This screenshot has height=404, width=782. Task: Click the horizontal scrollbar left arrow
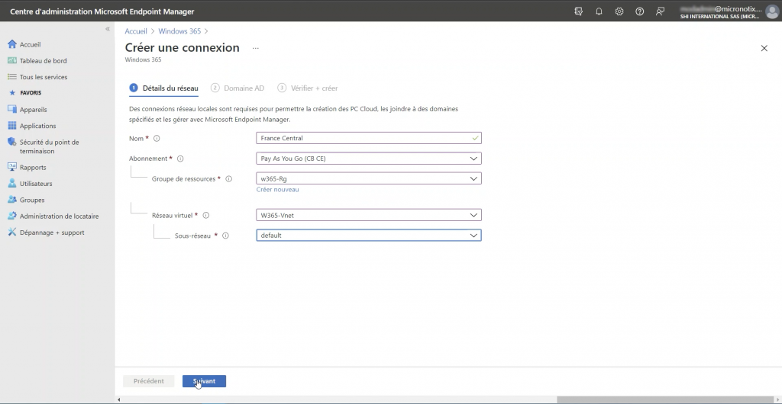[x=118, y=399]
